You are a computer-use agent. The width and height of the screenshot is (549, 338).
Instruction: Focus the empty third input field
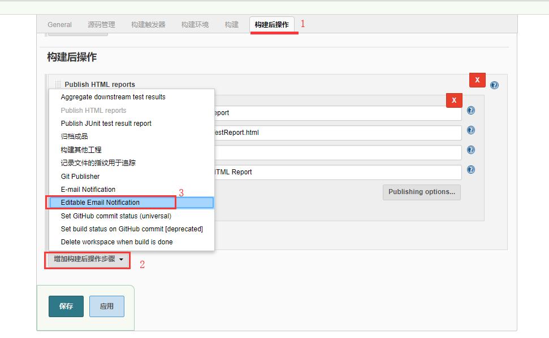(338, 152)
